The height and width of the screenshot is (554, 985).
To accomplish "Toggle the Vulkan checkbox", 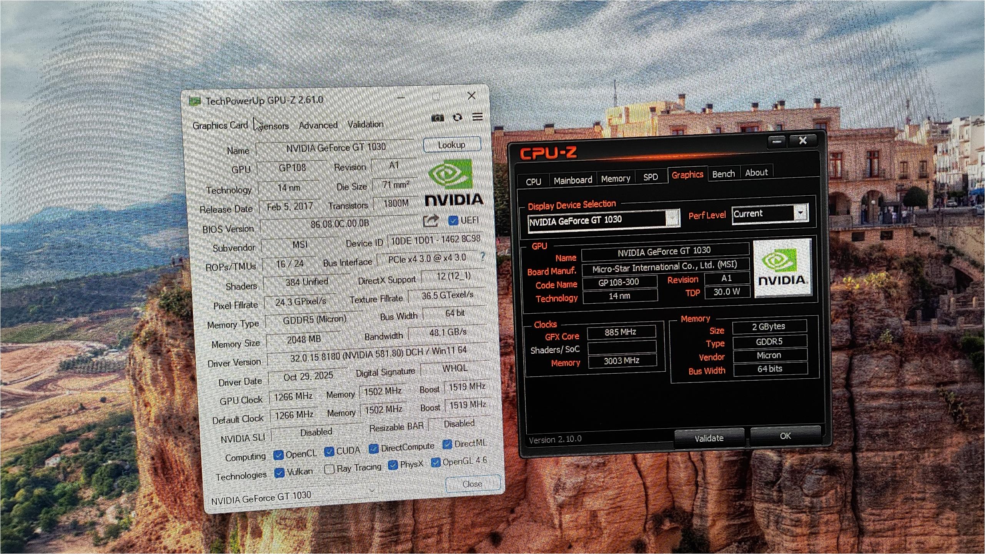I will tap(280, 473).
